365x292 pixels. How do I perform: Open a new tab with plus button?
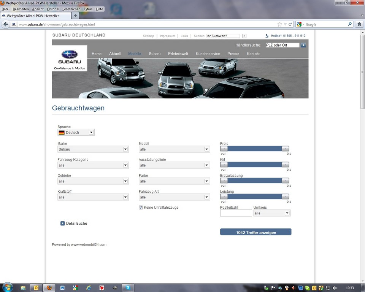point(75,16)
